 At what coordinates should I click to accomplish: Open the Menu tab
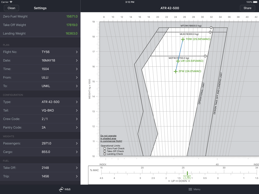coord(195,189)
